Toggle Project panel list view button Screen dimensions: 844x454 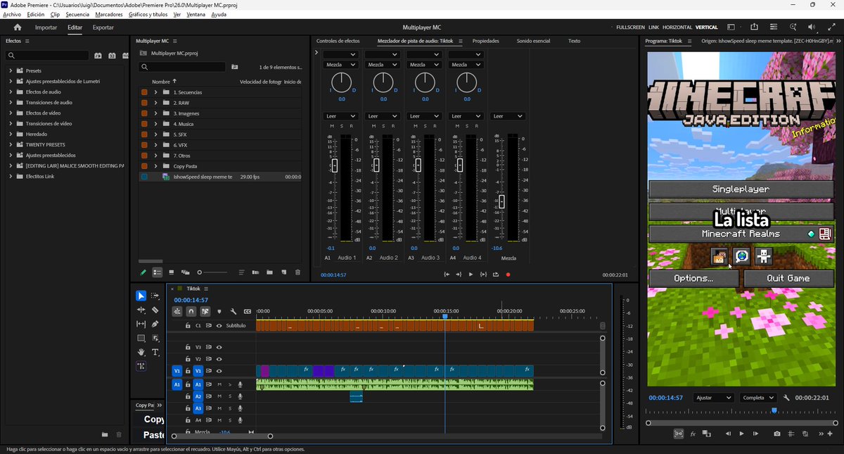tap(158, 272)
